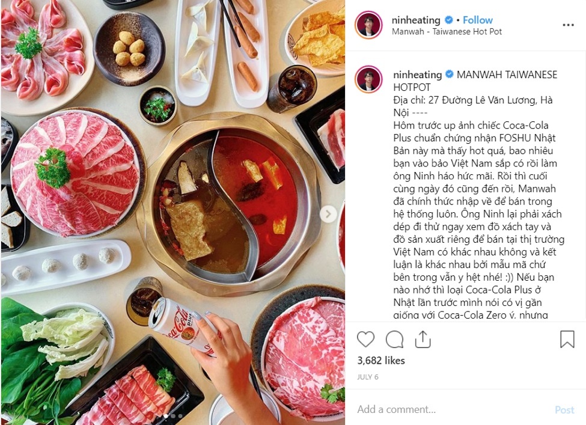Screen dimensions: 586x425
Task: Open Manwah - Taiwanese Hot Pot location
Action: click(x=447, y=32)
